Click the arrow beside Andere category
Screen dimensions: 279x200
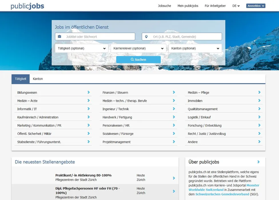point(259,142)
